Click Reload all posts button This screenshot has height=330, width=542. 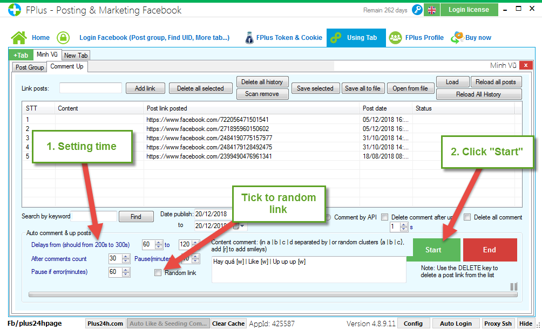pos(496,82)
